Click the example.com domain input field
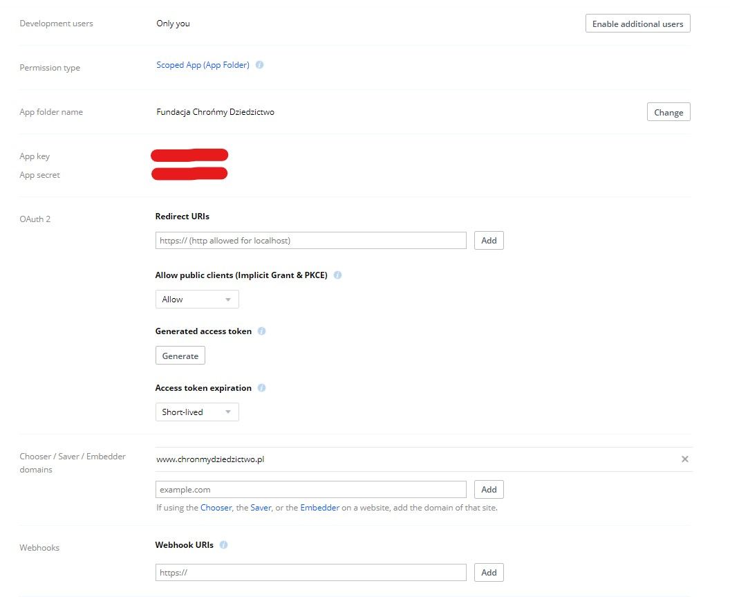The image size is (730, 597). point(311,490)
